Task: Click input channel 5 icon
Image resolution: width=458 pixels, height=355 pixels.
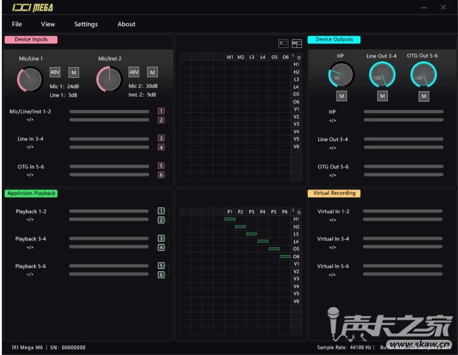Action: coord(161,166)
